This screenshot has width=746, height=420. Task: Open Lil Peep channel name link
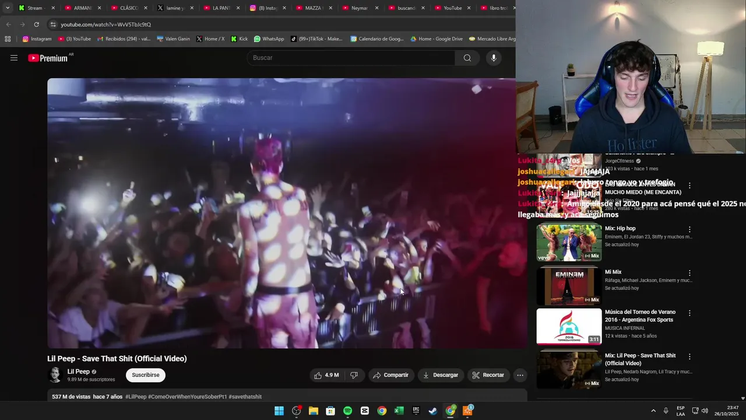[x=78, y=372]
